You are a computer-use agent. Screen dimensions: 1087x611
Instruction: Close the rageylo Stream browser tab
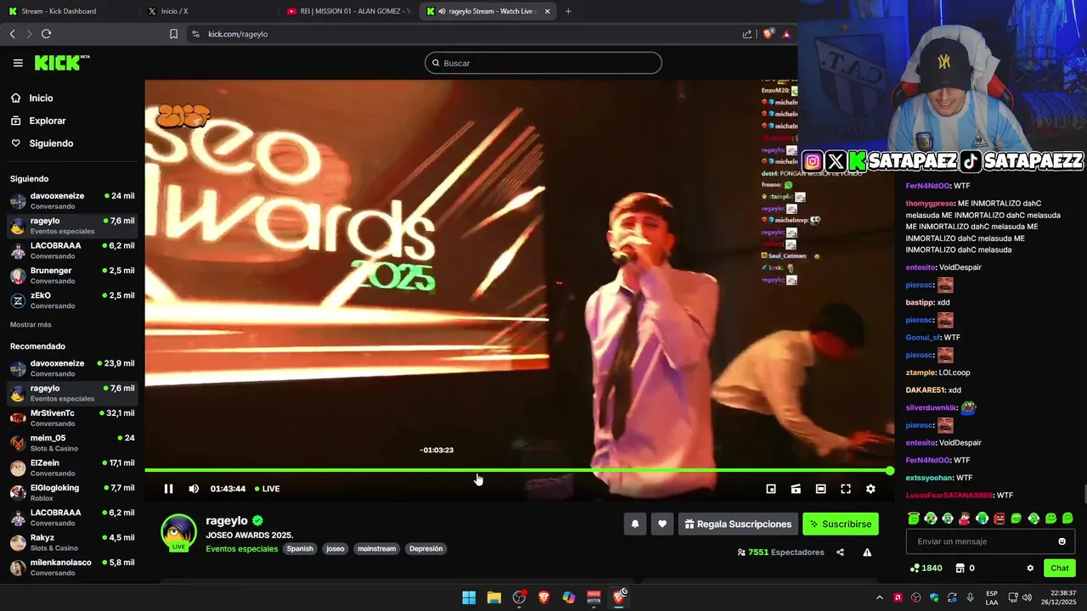coord(547,11)
